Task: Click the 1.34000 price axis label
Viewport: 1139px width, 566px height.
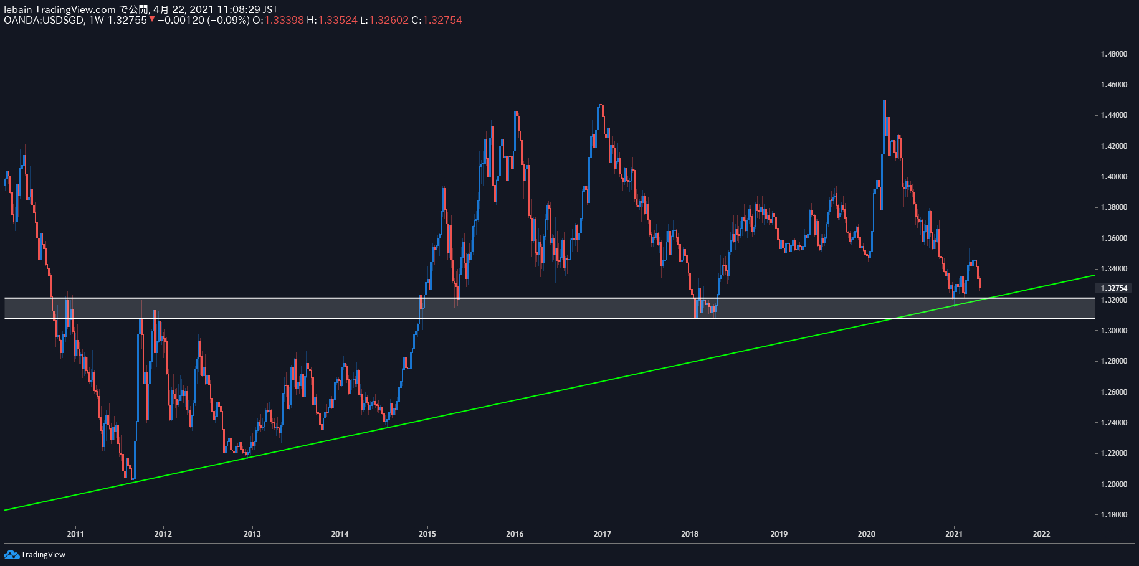Action: point(1113,269)
